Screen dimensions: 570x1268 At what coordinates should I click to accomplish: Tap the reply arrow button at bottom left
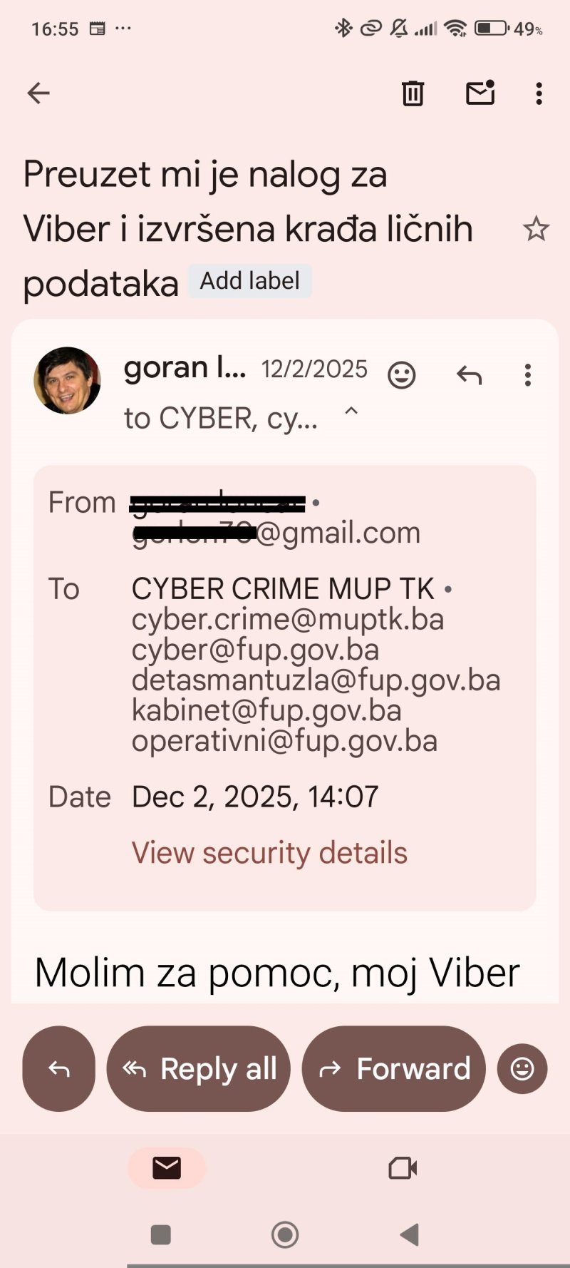coord(58,1068)
